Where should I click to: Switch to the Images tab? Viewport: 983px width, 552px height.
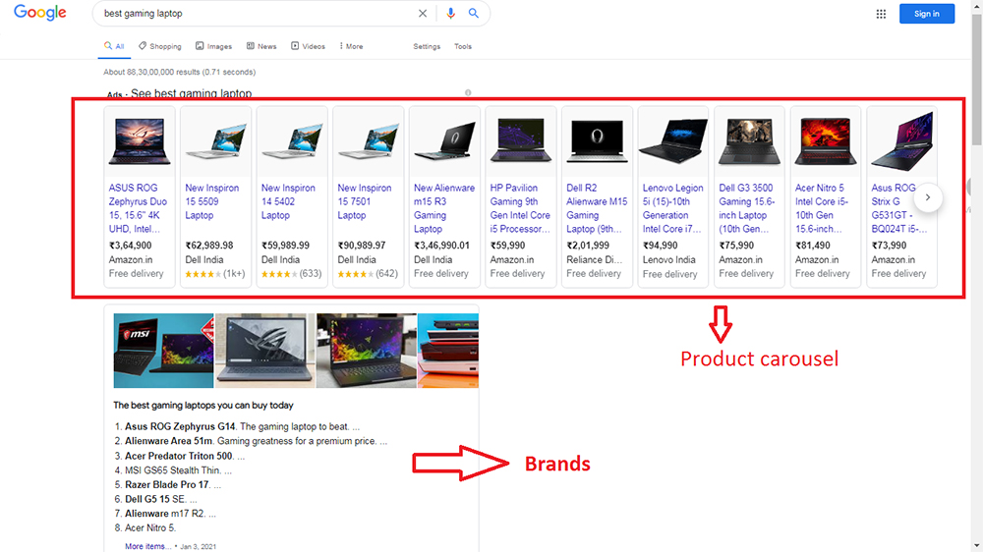click(x=213, y=46)
